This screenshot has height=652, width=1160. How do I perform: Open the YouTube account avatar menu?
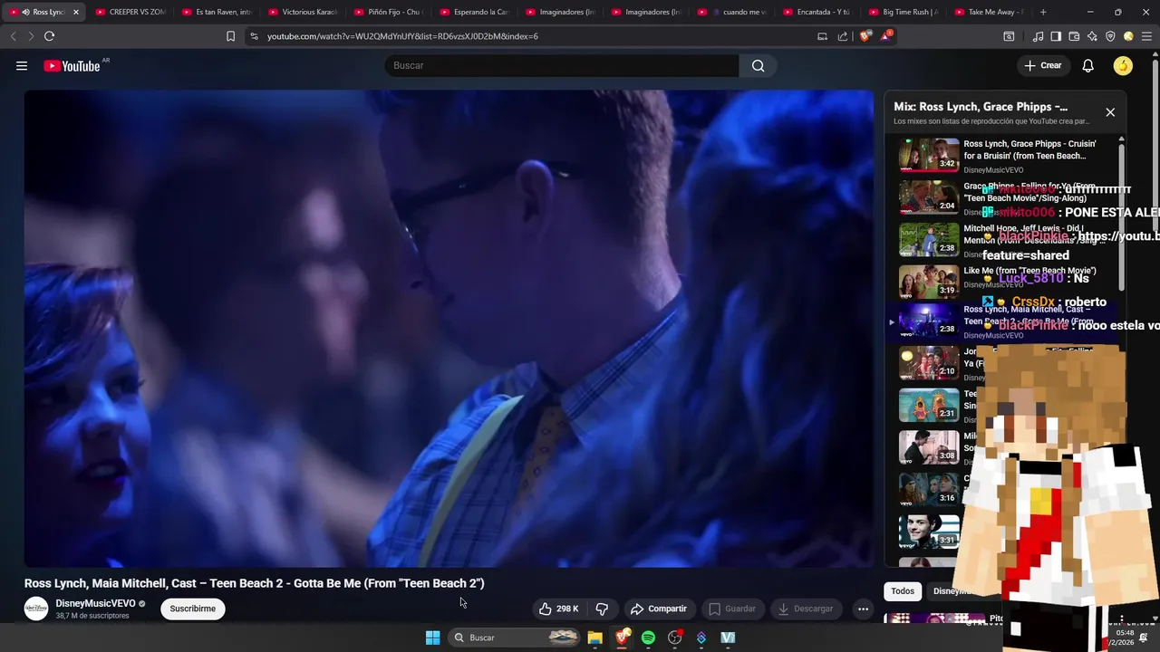(1123, 65)
